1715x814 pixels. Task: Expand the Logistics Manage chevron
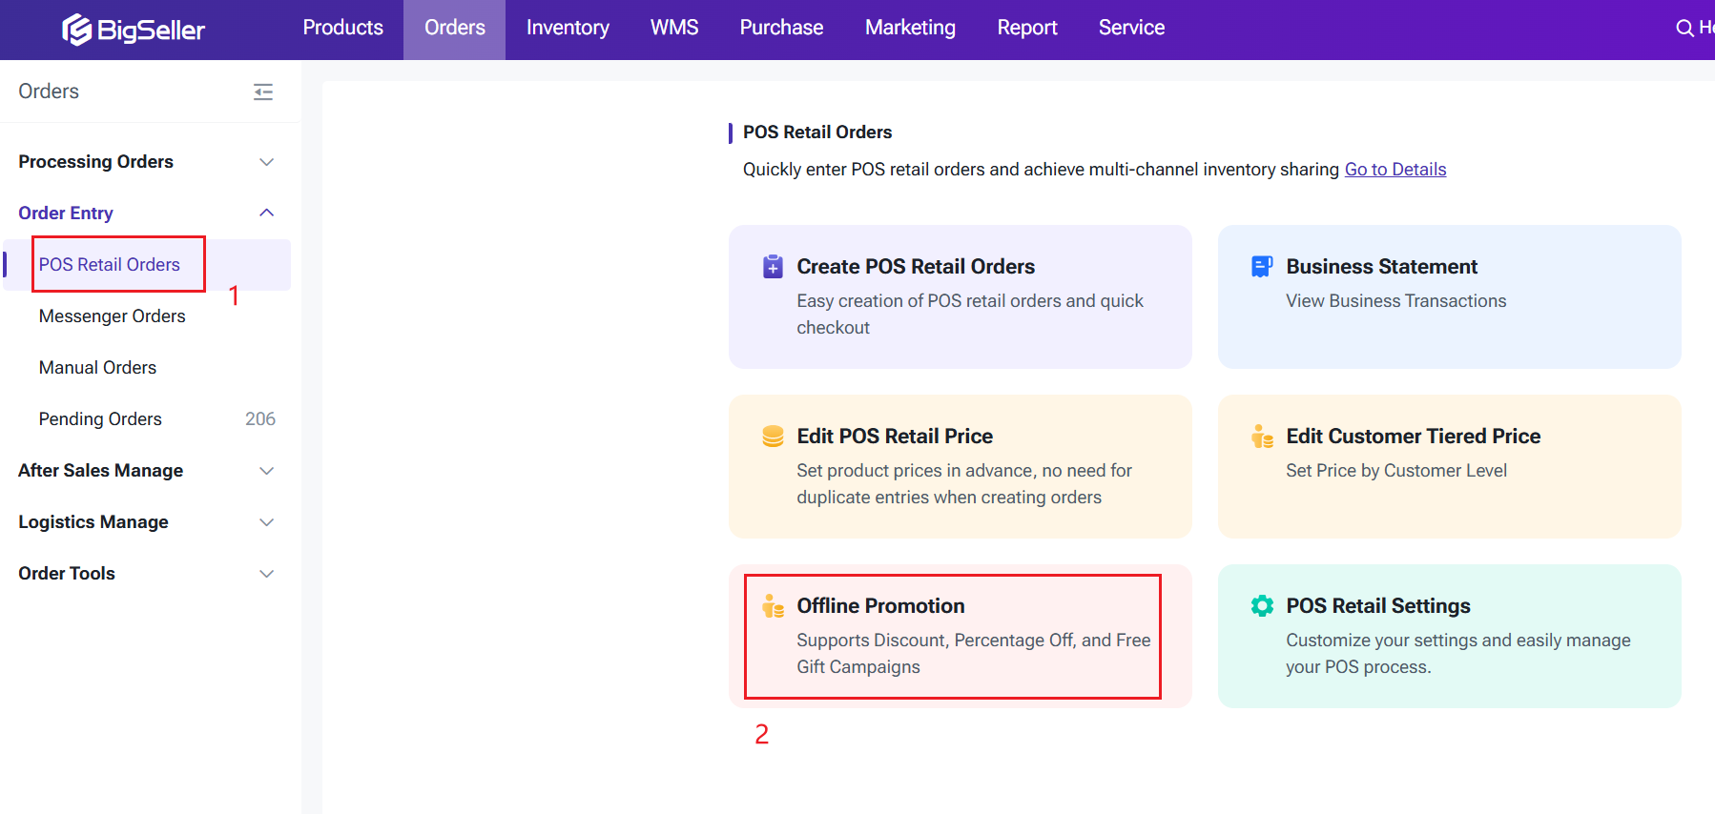point(267,522)
